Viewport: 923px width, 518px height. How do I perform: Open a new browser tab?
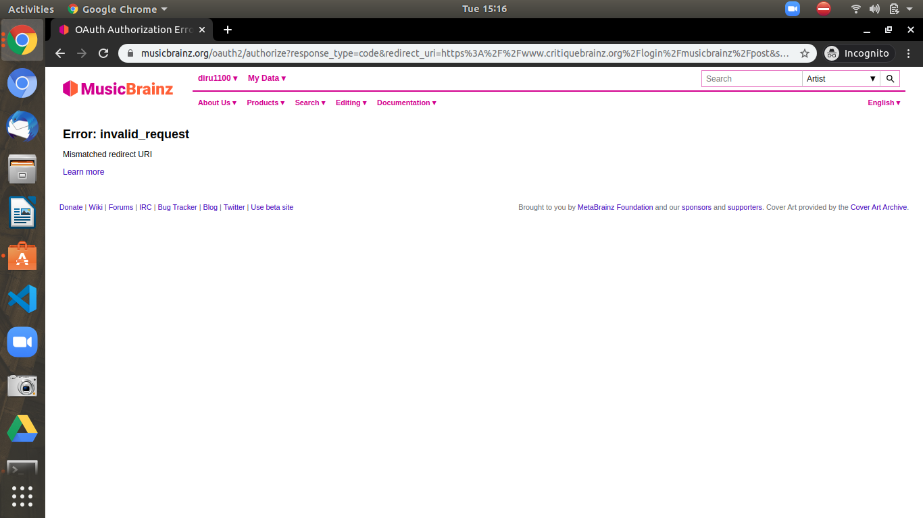[228, 30]
